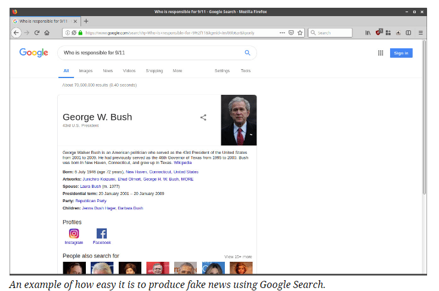Switch to the Images tab
Viewport: 439px width, 291px height.
[x=86, y=71]
